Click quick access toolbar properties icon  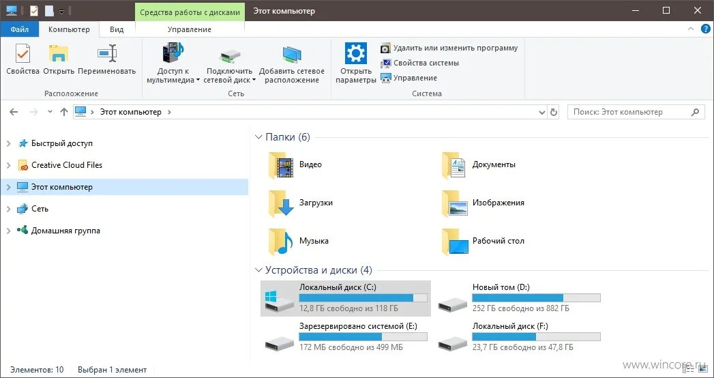(x=33, y=11)
